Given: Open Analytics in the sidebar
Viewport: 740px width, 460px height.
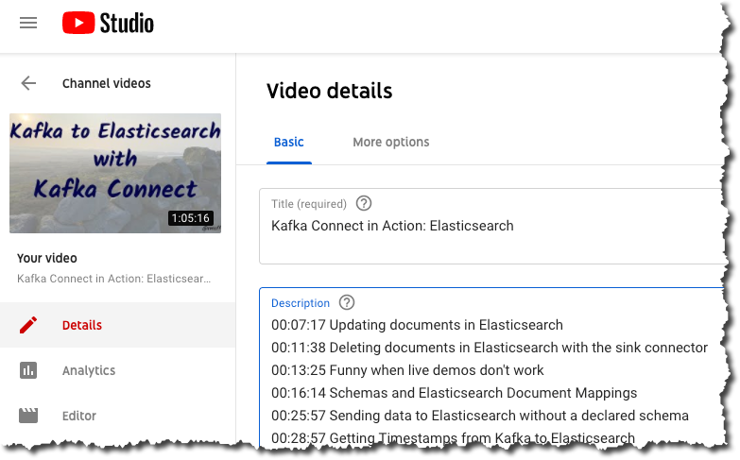Looking at the screenshot, I should [89, 370].
